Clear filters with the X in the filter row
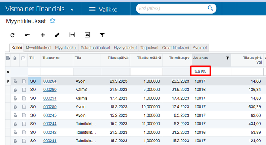266x145 pixels. [8, 72]
